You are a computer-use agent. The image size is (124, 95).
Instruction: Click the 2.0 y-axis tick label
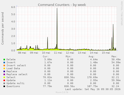(13, 36)
